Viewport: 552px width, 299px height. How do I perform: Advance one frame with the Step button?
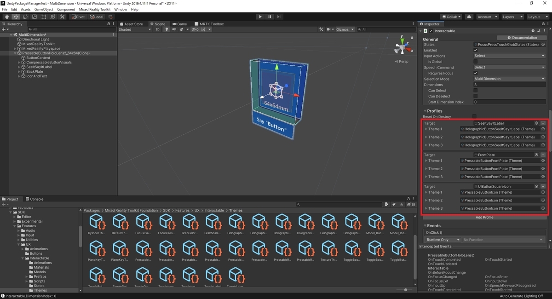[x=279, y=17]
